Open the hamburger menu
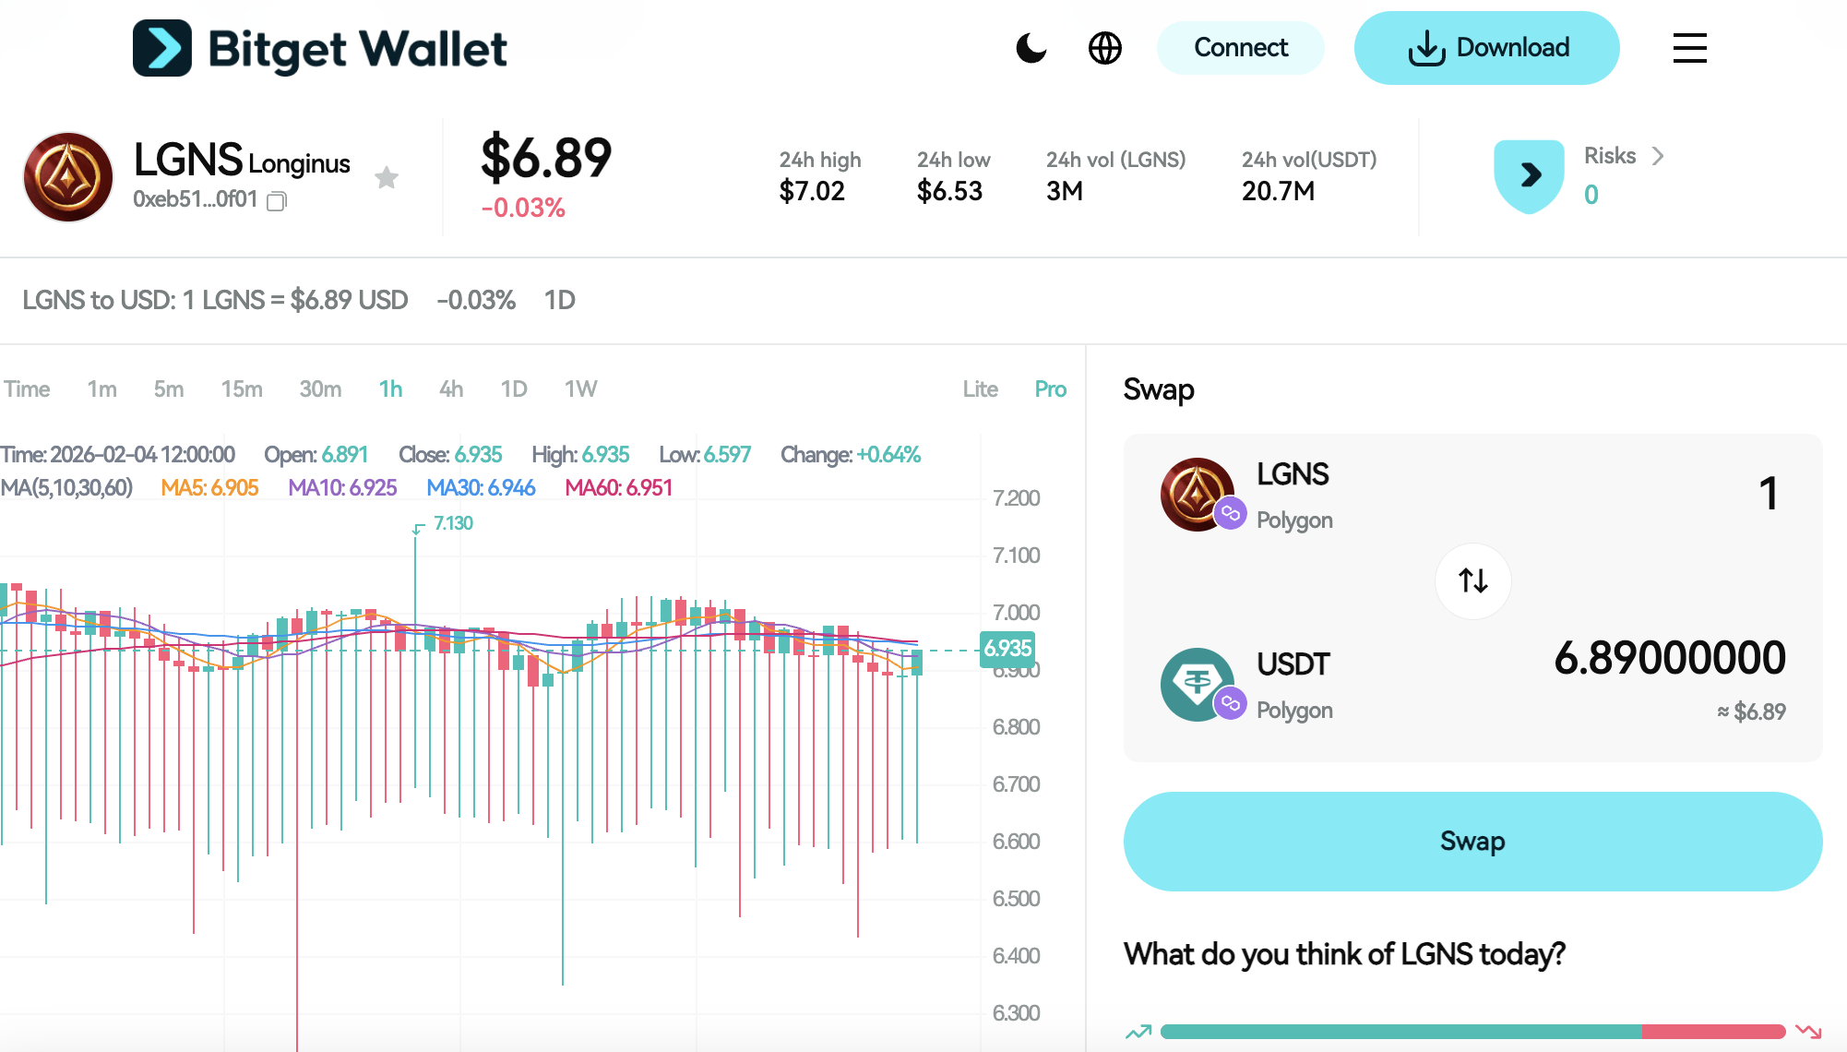Viewport: 1847px width, 1052px height. coord(1689,48)
